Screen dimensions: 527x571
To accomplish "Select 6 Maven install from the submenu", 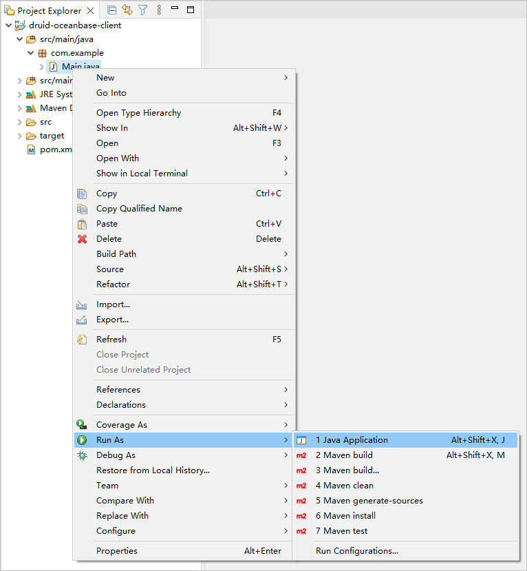I will tap(345, 516).
